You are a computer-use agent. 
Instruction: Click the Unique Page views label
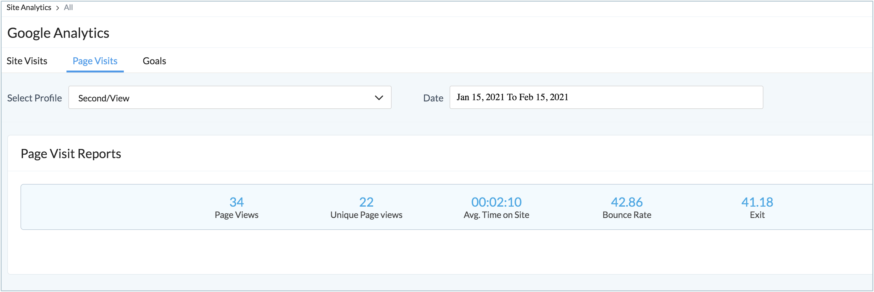[366, 215]
